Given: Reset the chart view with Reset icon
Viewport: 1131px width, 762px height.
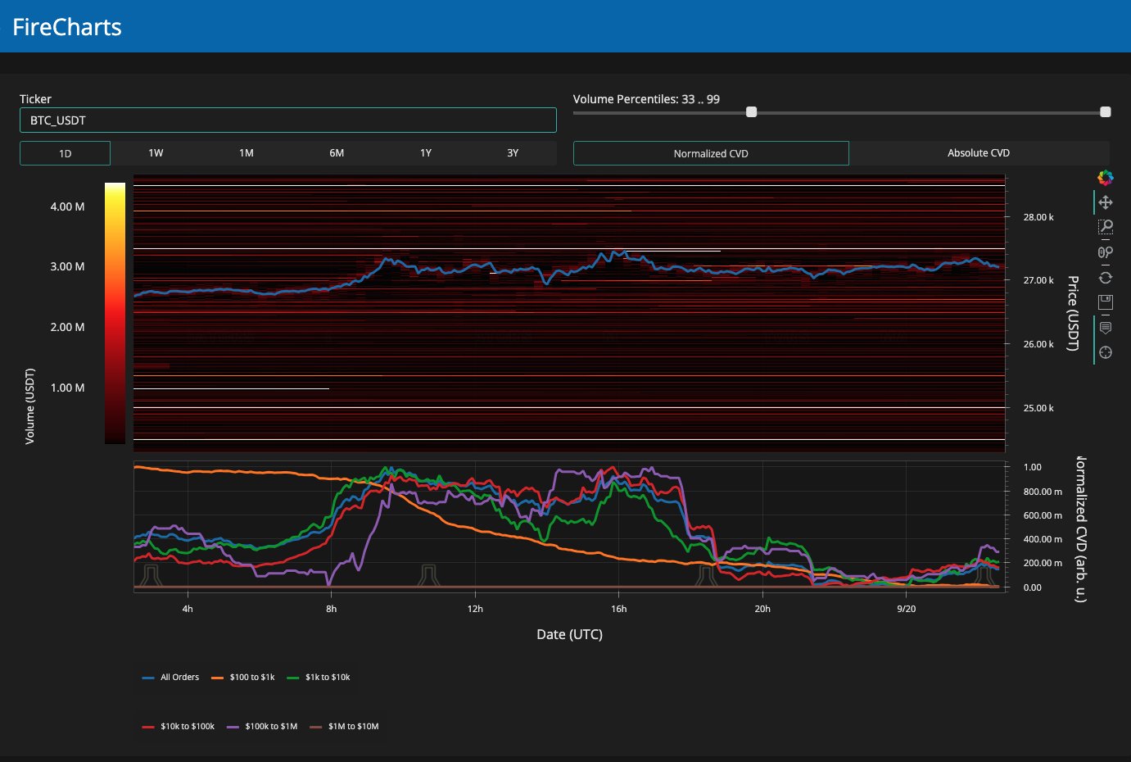Looking at the screenshot, I should tap(1105, 278).
